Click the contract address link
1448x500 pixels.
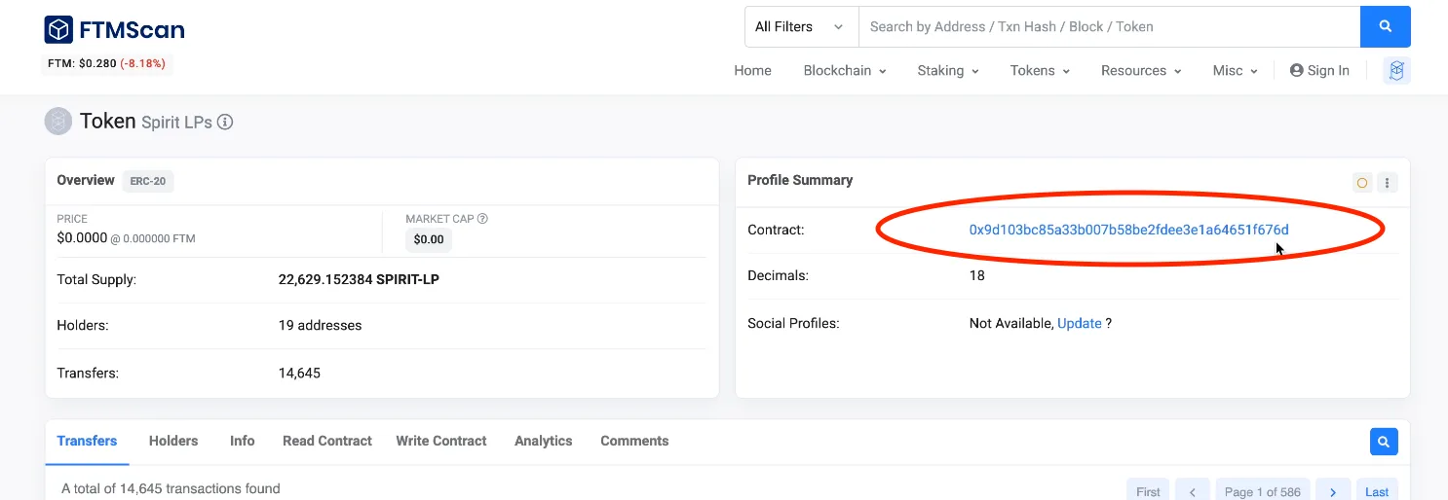coord(1128,230)
